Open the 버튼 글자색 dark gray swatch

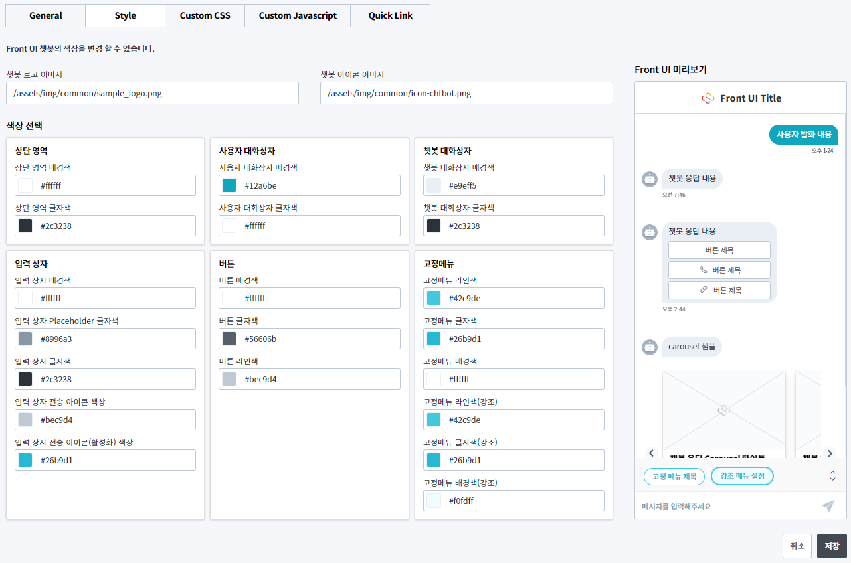229,339
